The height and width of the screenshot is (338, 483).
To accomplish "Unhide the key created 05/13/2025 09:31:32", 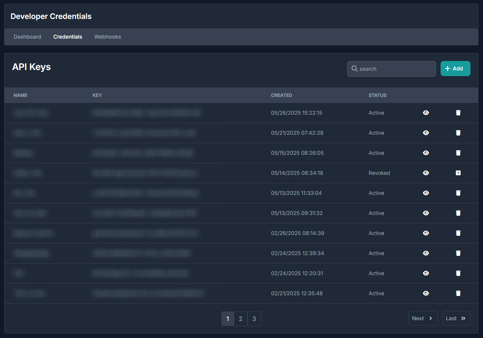I will pos(426,213).
